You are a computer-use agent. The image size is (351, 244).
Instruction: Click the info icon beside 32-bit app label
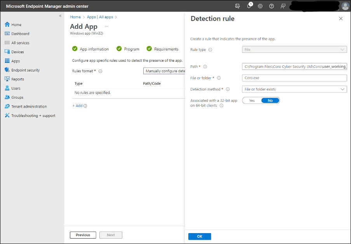[221, 106]
